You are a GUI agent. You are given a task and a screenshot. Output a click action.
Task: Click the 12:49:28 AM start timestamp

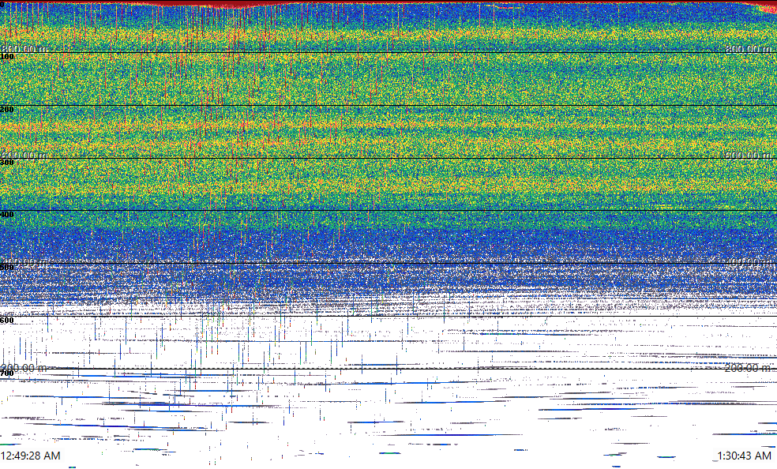click(31, 456)
